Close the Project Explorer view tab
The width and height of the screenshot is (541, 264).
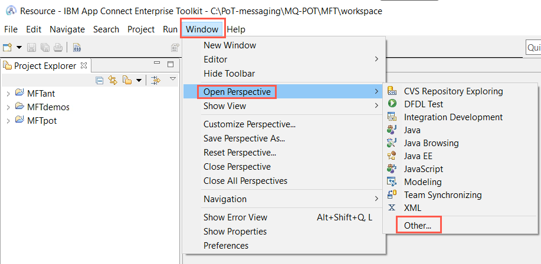84,65
